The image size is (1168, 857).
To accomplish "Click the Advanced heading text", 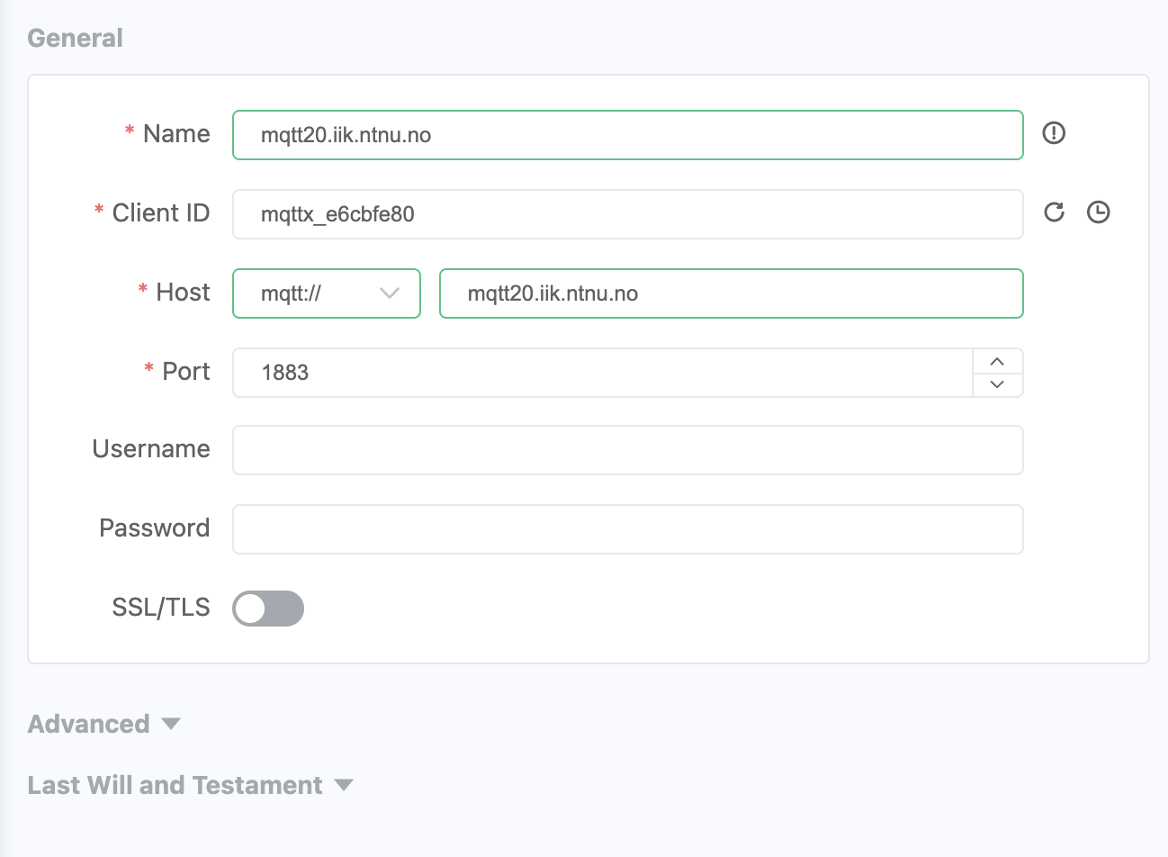I will tap(88, 724).
